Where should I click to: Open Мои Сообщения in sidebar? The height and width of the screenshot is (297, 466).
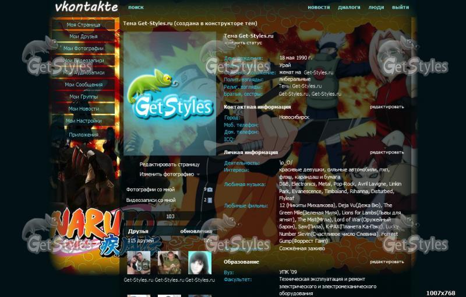pos(83,85)
